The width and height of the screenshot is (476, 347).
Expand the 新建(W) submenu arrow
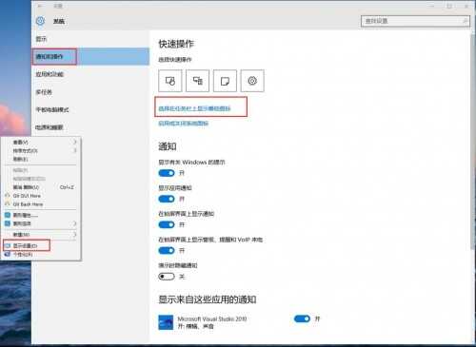click(x=75, y=235)
